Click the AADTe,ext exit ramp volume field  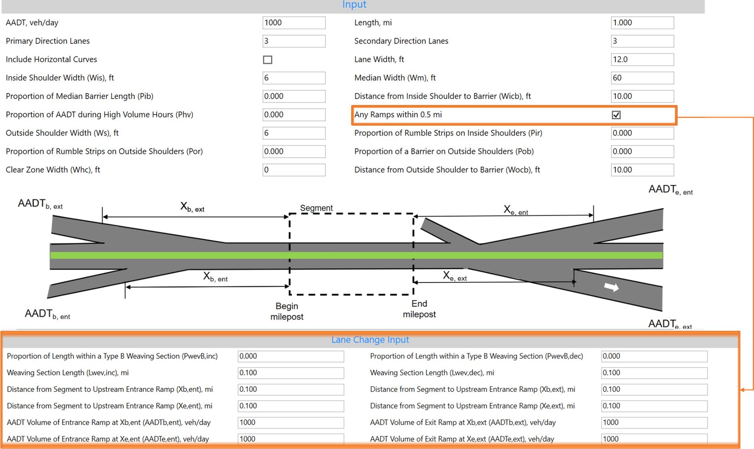point(654,439)
